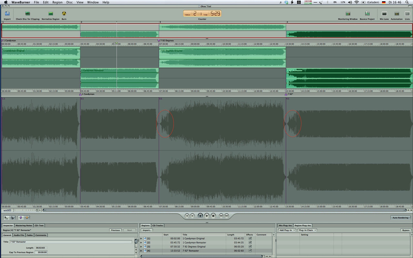413x258 pixels.
Task: Click the transport Stop button
Action: point(213,216)
